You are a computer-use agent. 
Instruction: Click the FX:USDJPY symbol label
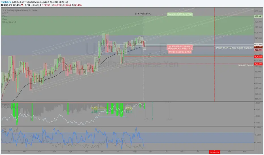[x=7, y=5]
